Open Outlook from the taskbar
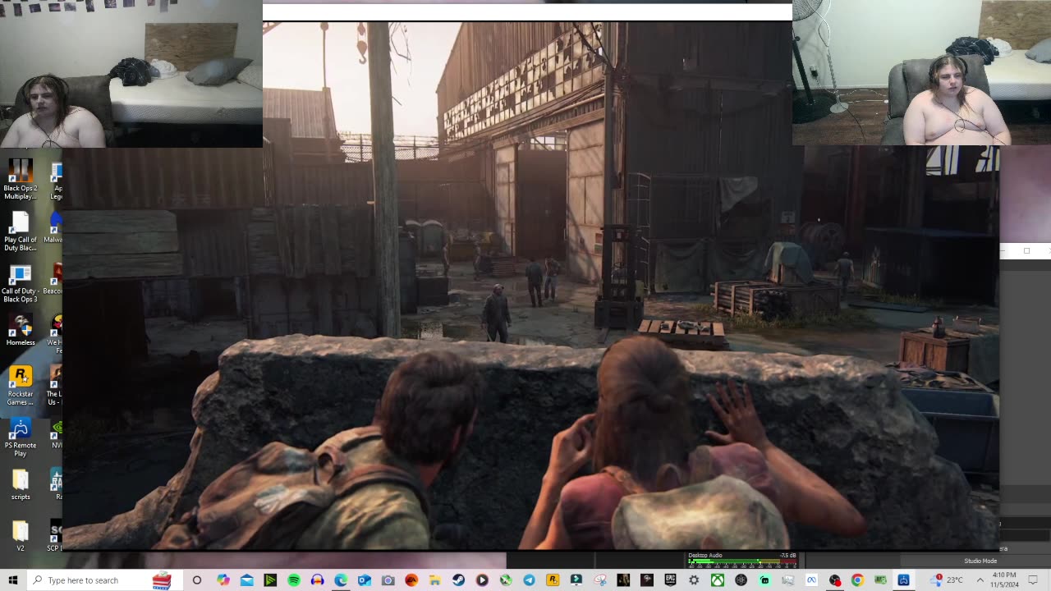The height and width of the screenshot is (591, 1051). pos(365,580)
